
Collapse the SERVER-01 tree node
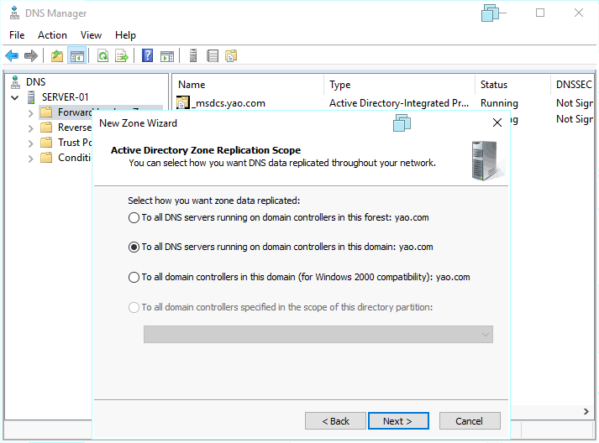[x=14, y=97]
